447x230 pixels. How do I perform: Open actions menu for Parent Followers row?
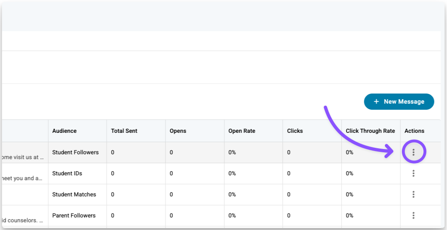click(x=413, y=215)
